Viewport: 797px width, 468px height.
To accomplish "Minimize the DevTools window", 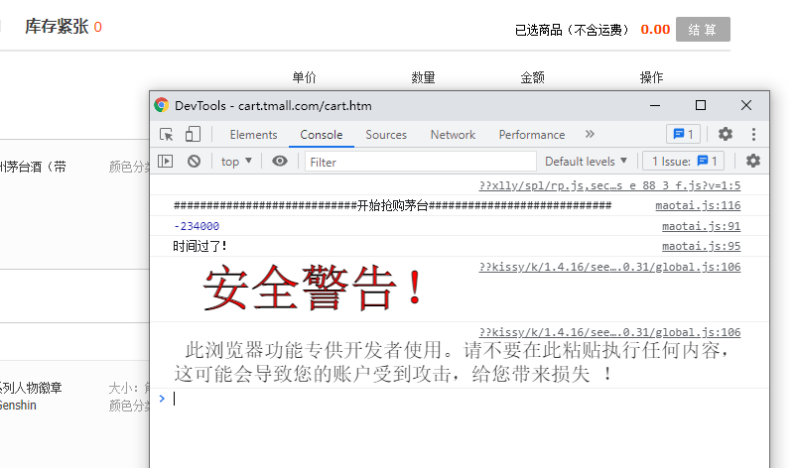I will 655,105.
